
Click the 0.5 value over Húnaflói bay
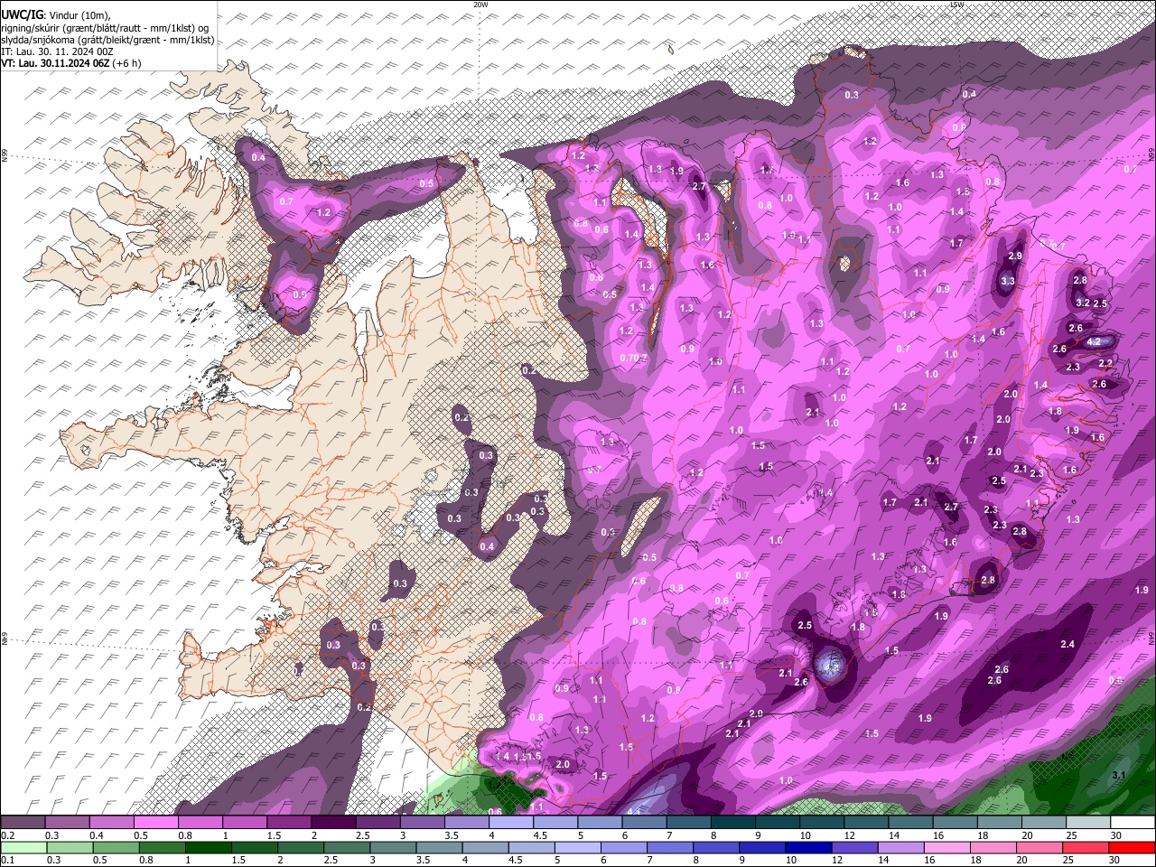427,184
